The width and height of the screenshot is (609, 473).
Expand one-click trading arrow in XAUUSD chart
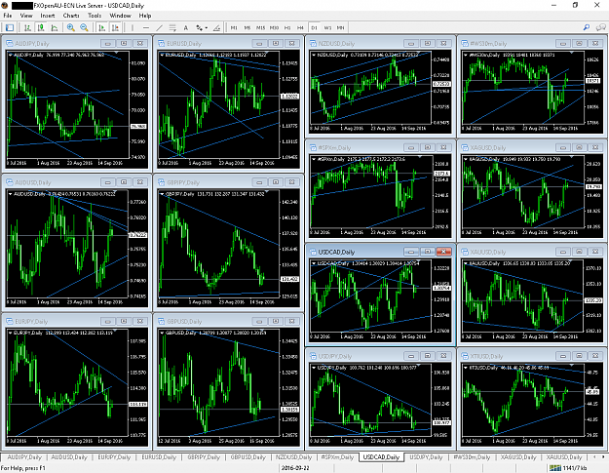(x=466, y=263)
